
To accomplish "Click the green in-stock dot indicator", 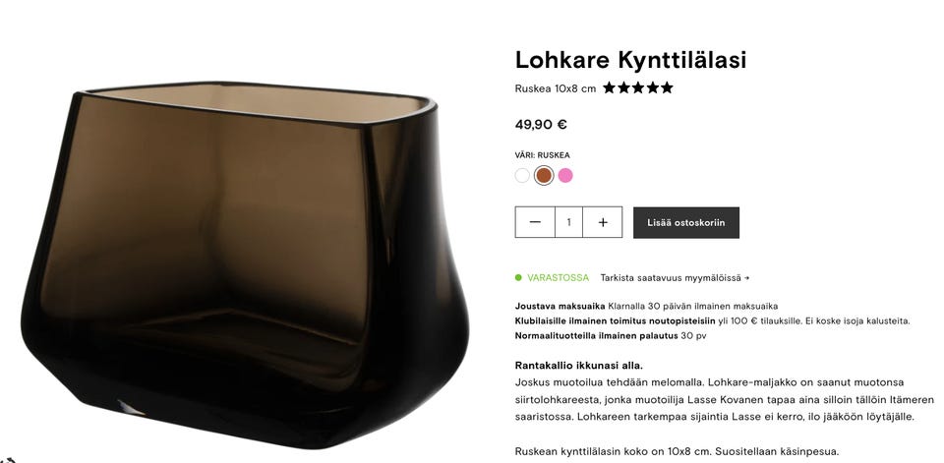I will pyautogui.click(x=518, y=278).
